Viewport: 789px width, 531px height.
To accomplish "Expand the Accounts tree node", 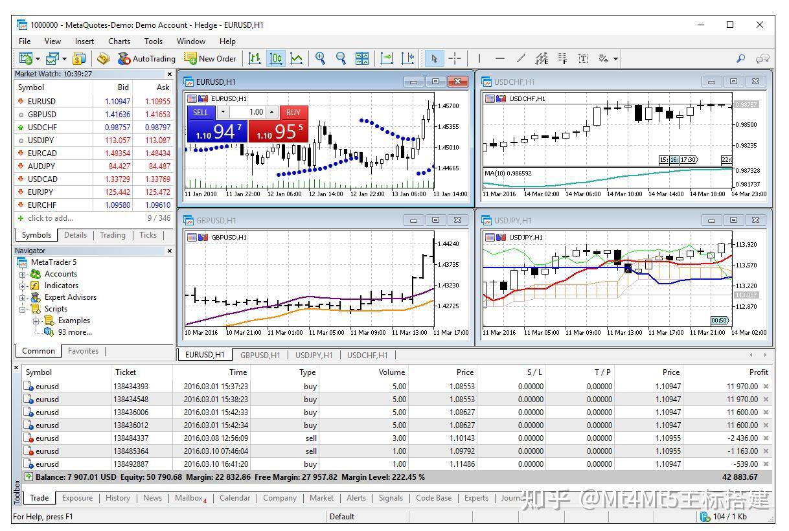I will pos(23,274).
